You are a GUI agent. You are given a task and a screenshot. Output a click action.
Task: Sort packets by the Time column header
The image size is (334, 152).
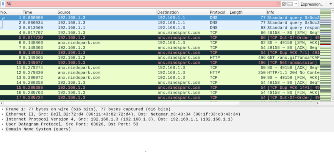38,13
